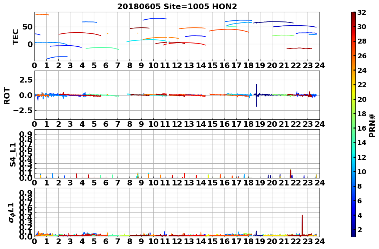Click hour tick "19" under the ROT panel
Image resolution: width=379 pixels, height=249 pixels.
pos(260,124)
